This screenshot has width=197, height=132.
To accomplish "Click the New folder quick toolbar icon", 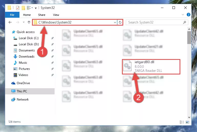I will click(x=23, y=8).
